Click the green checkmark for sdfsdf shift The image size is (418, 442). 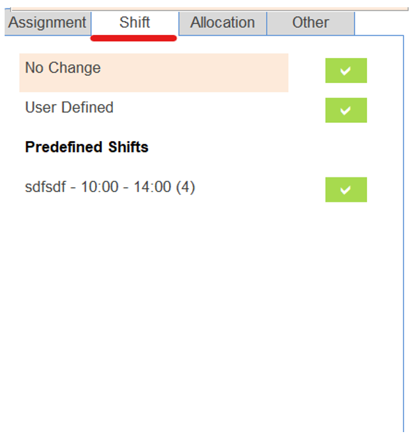click(x=346, y=190)
